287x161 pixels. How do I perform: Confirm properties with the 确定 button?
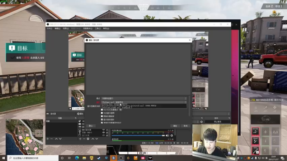point(175,126)
